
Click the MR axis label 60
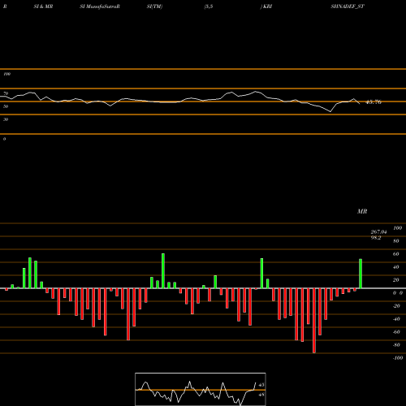(396, 254)
